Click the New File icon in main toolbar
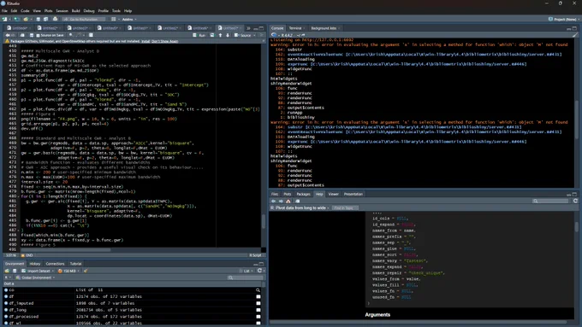This screenshot has width=582, height=327. click(5, 20)
